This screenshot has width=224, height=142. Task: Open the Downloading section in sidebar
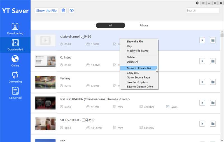(15, 29)
